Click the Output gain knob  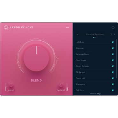[61, 85]
